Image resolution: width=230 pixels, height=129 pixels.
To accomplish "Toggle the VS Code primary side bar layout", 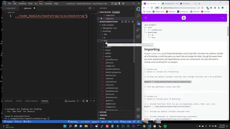I will point(112,3).
